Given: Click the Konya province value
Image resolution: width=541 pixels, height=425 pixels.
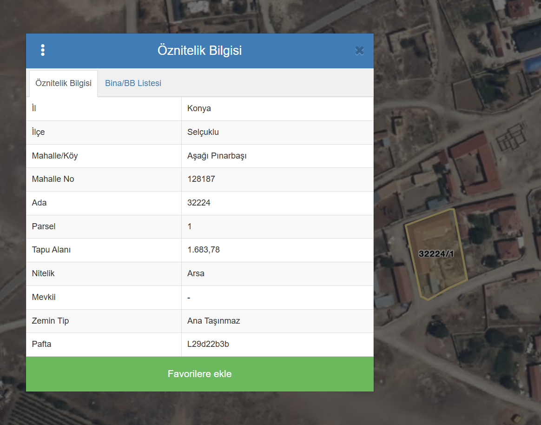Looking at the screenshot, I should click(199, 108).
